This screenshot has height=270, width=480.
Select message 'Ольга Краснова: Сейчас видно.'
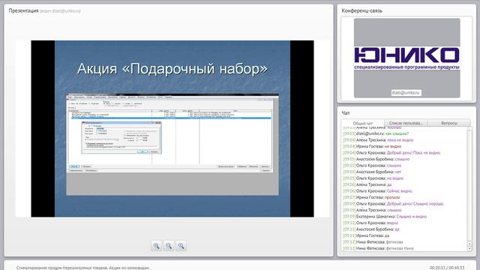[378, 190]
